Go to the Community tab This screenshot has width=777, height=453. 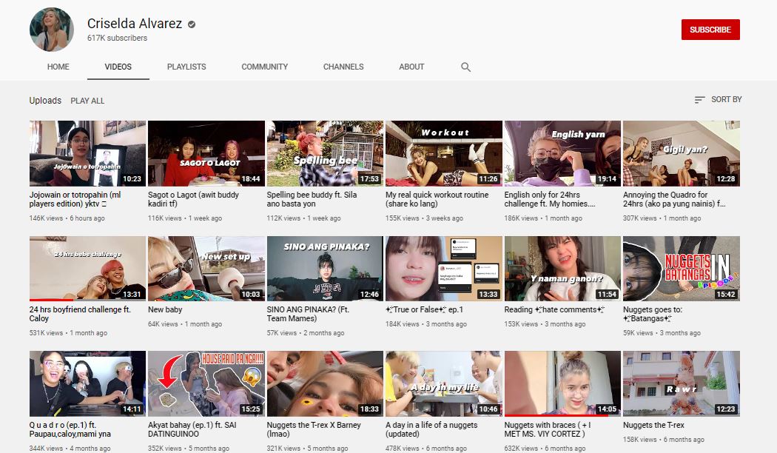(265, 67)
